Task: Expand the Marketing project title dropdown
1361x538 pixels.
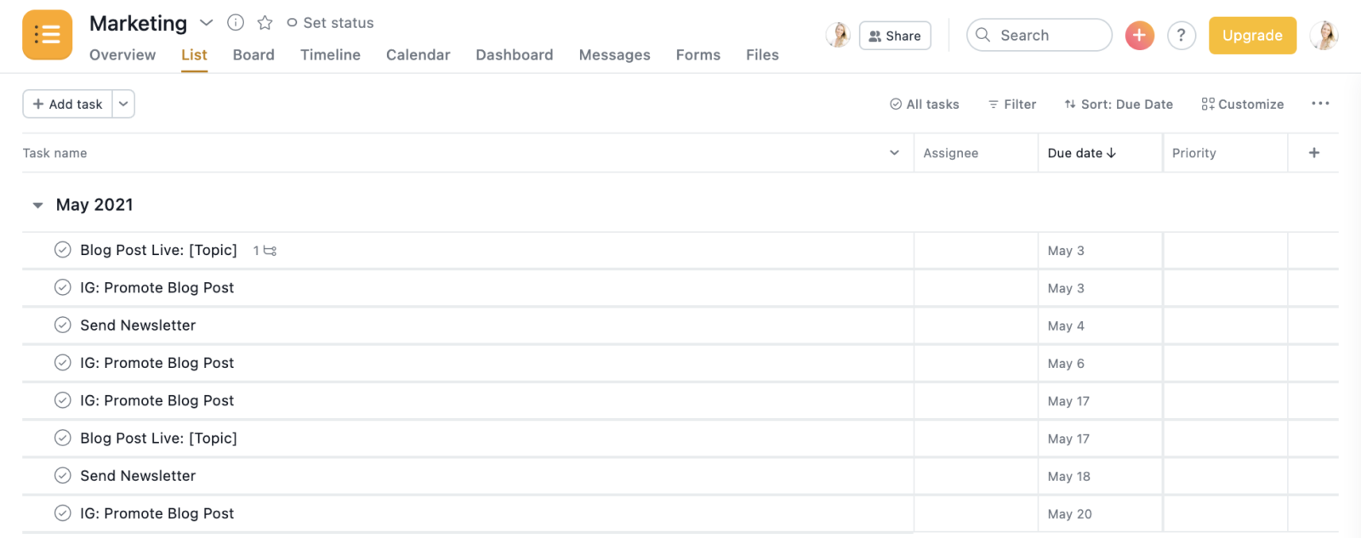Action: 206,23
